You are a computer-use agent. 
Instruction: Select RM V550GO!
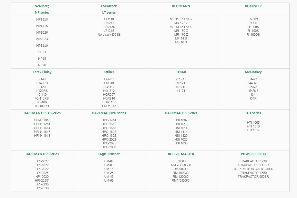point(181,181)
